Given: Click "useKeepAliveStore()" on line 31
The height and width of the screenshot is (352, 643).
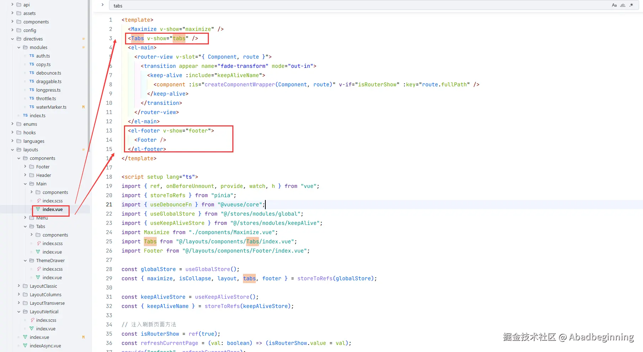Looking at the screenshot, I should pyautogui.click(x=225, y=297).
